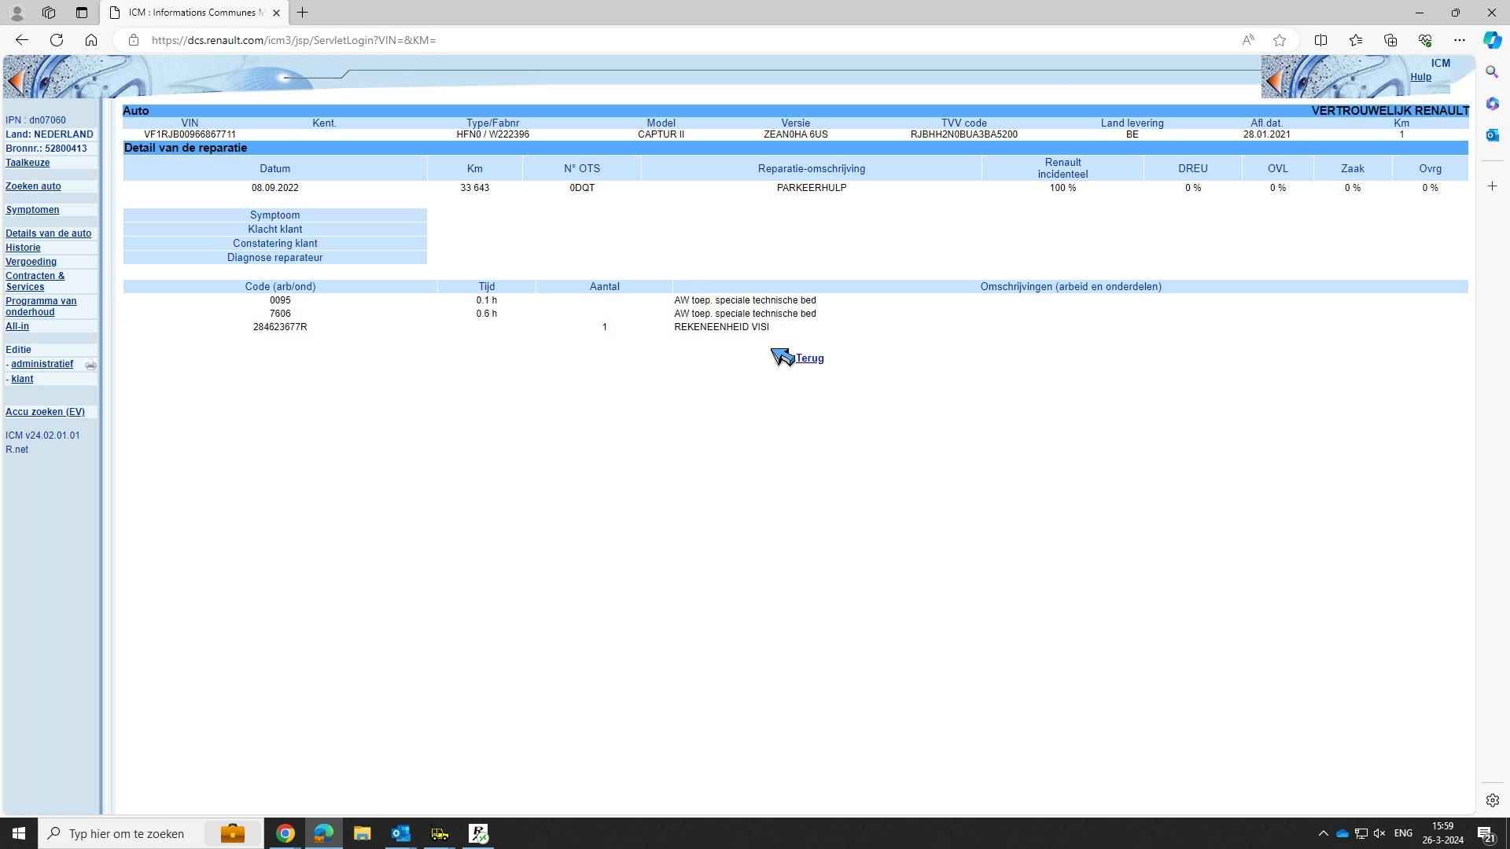The width and height of the screenshot is (1510, 849).
Task: Open Chrome from taskbar
Action: click(x=285, y=833)
